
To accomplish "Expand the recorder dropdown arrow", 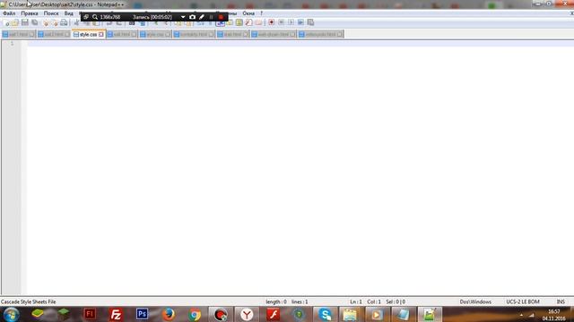I will 183,17.
